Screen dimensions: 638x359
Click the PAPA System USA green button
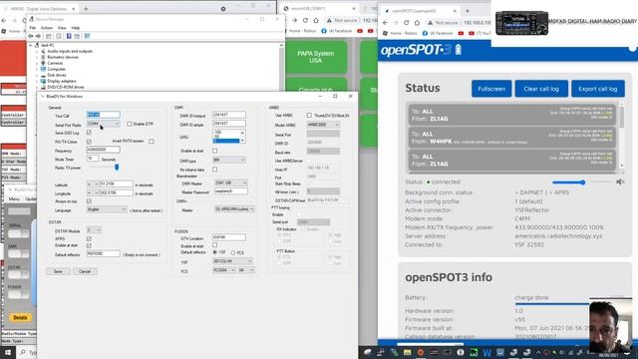[316, 57]
